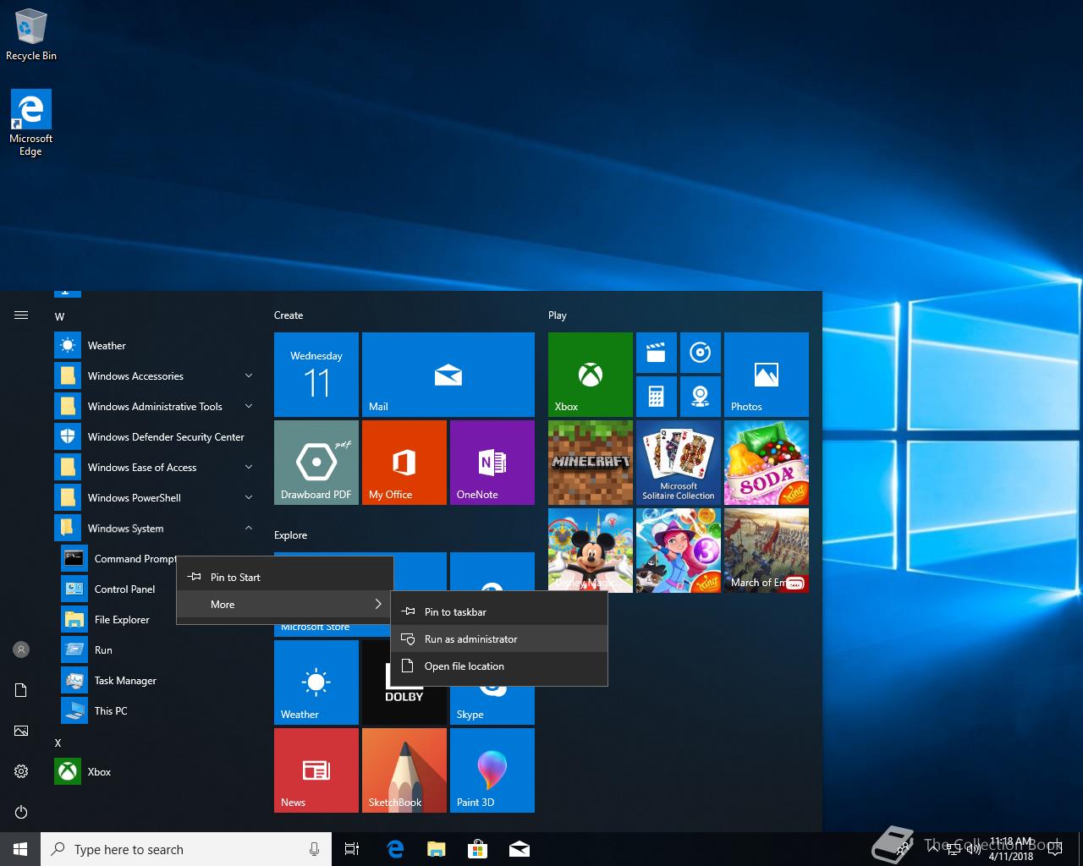Expand Windows PowerShell folder chevron

coord(249,497)
